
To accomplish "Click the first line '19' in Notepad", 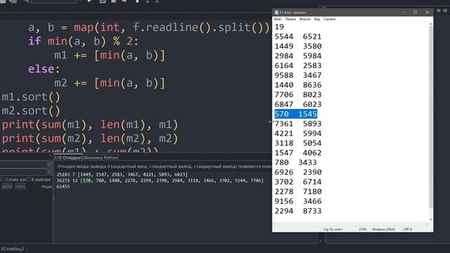I will point(279,27).
